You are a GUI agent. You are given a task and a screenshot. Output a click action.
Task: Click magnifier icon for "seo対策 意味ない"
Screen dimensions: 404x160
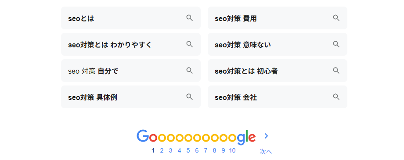(x=336, y=44)
